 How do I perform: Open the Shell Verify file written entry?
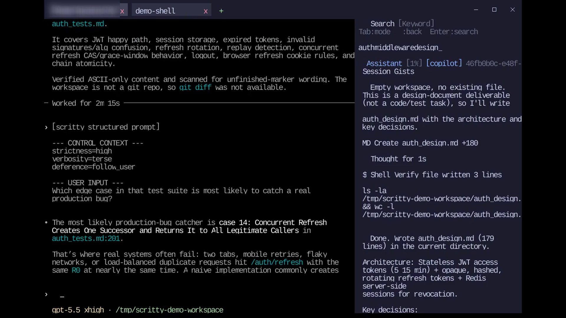432,175
